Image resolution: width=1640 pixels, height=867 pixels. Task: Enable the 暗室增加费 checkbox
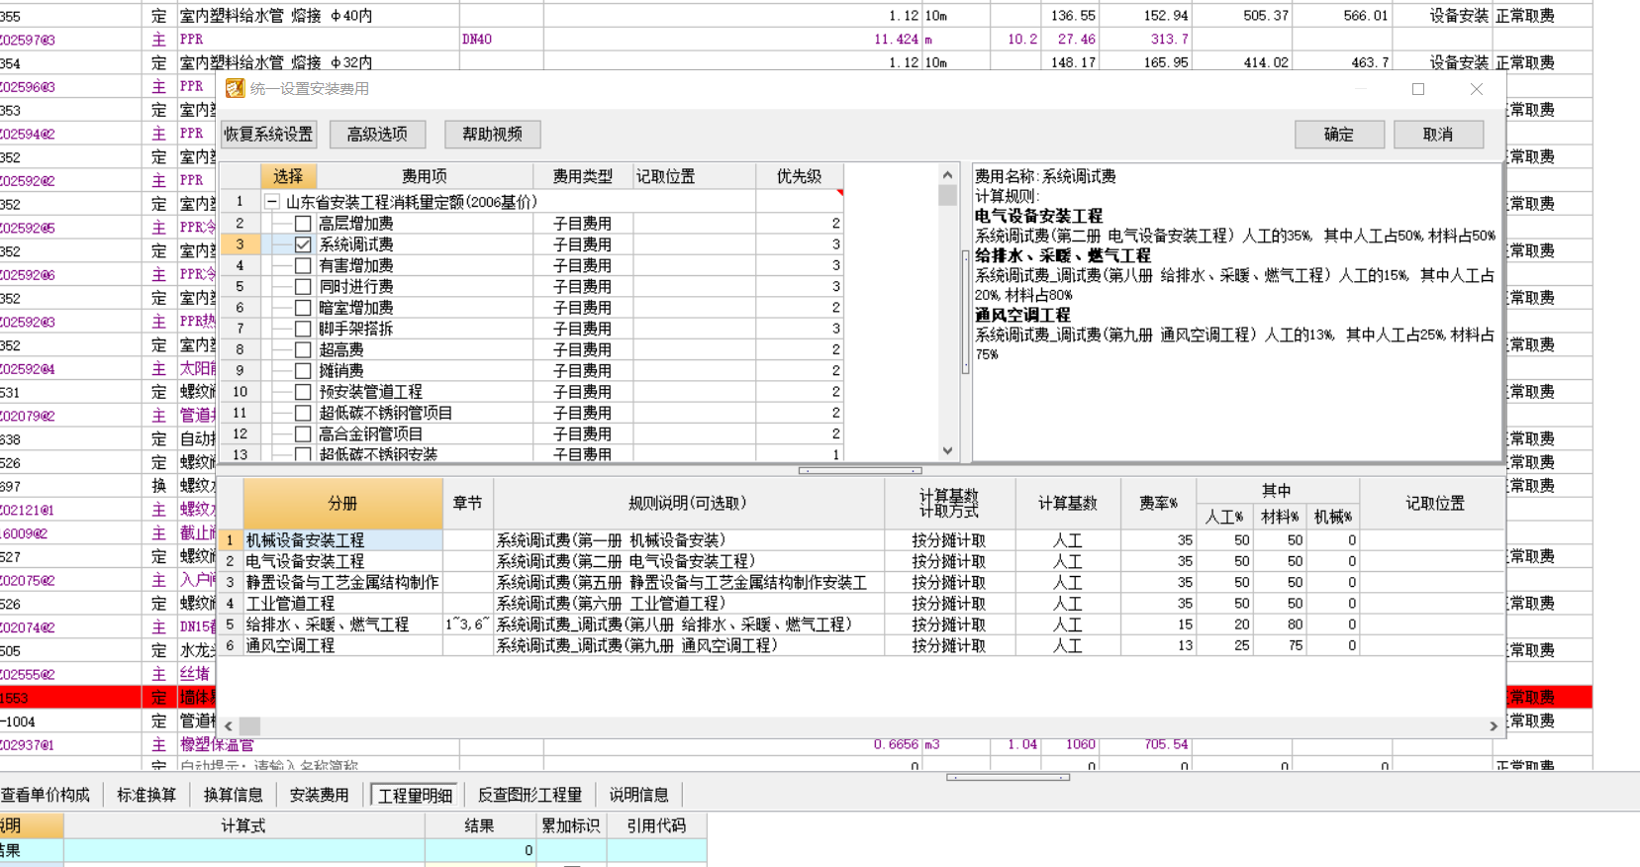pos(303,308)
